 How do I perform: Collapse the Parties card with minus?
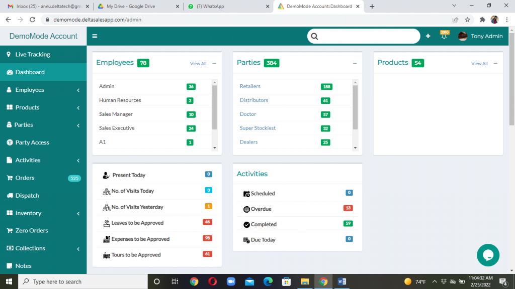pyautogui.click(x=355, y=63)
